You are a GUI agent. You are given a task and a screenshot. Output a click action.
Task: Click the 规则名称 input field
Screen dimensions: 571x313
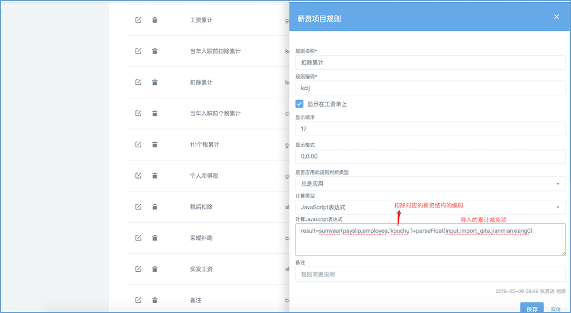tap(430, 62)
